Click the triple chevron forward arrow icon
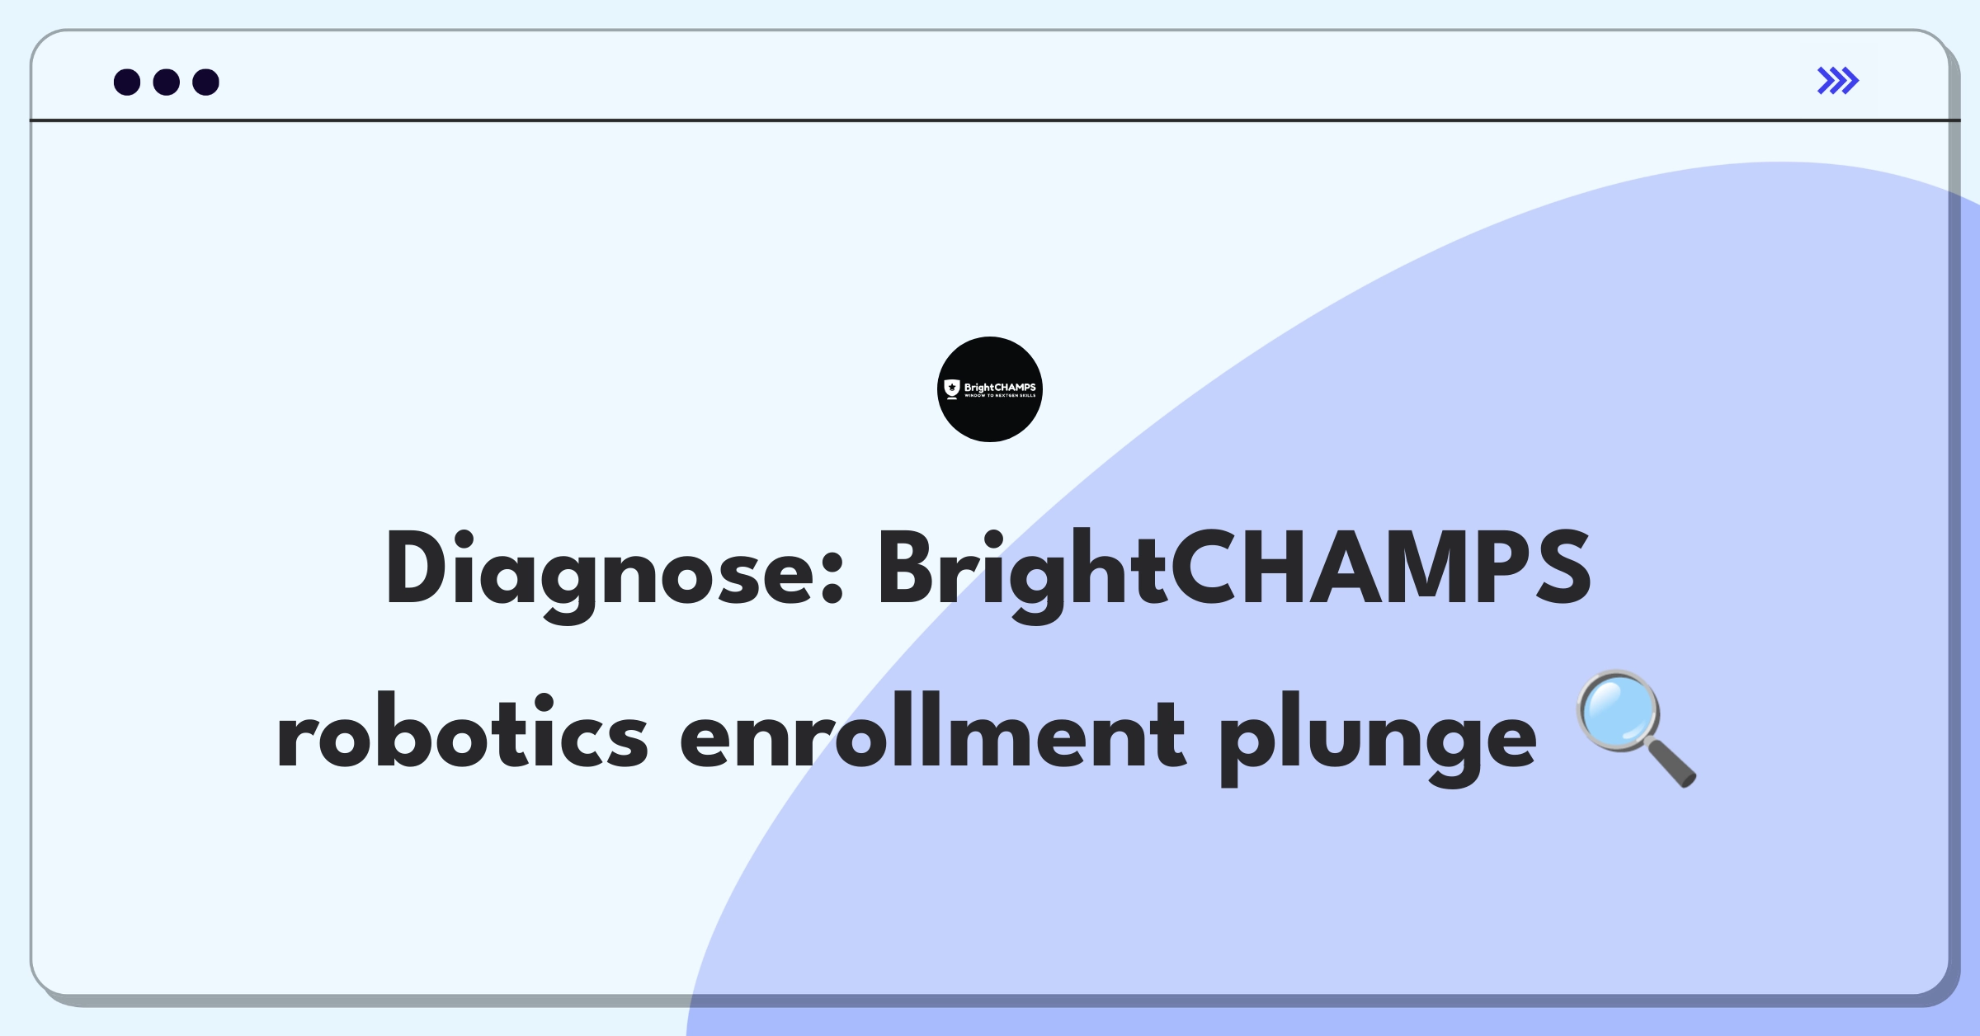 [1837, 81]
